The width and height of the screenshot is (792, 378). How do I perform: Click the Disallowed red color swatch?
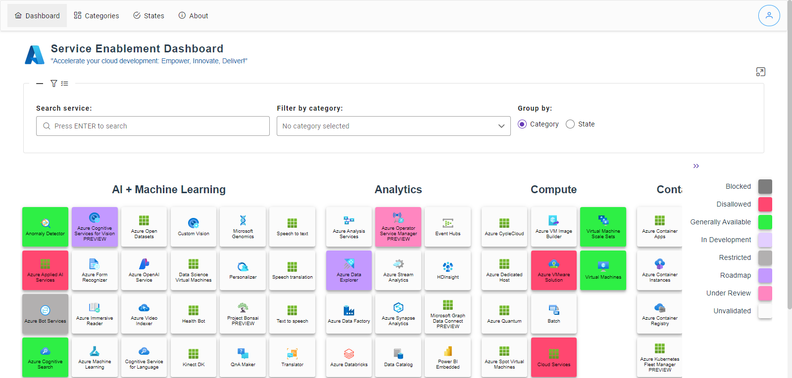pos(765,204)
